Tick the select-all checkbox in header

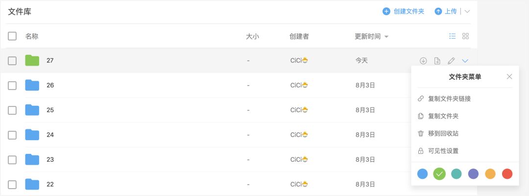tap(12, 36)
